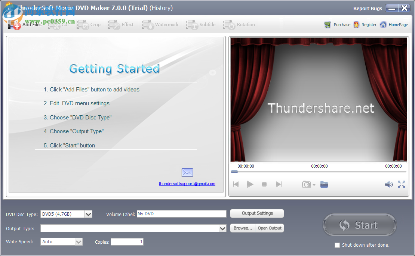
Task: Expand the Output Type dropdown
Action: tap(223, 228)
